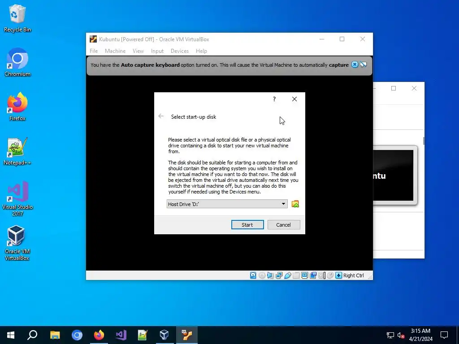Maximize the Kubuntu VirtualBox window
This screenshot has width=459, height=344.
pyautogui.click(x=342, y=39)
